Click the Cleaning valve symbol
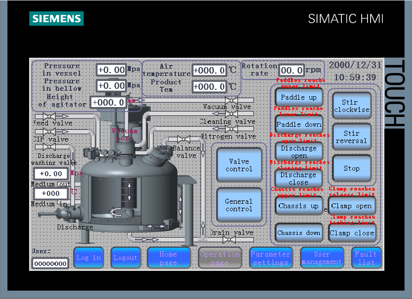The height and width of the screenshot is (299, 412). [231, 114]
